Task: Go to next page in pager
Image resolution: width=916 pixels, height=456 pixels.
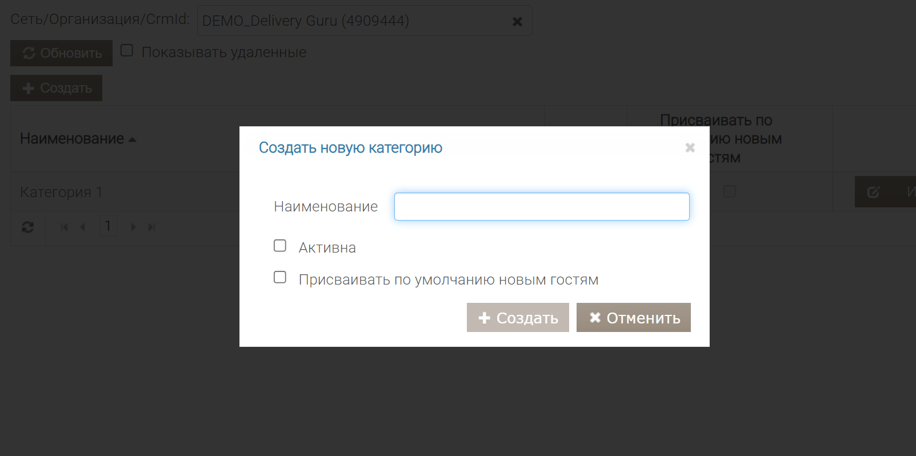Action: 133,227
